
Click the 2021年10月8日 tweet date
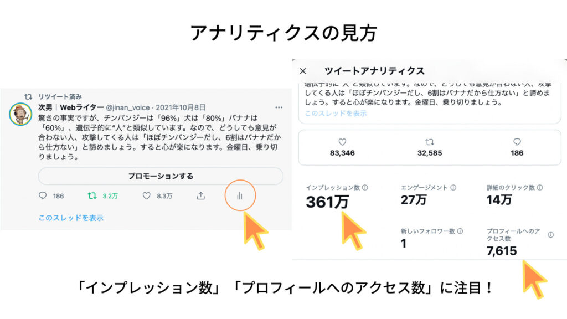point(181,107)
